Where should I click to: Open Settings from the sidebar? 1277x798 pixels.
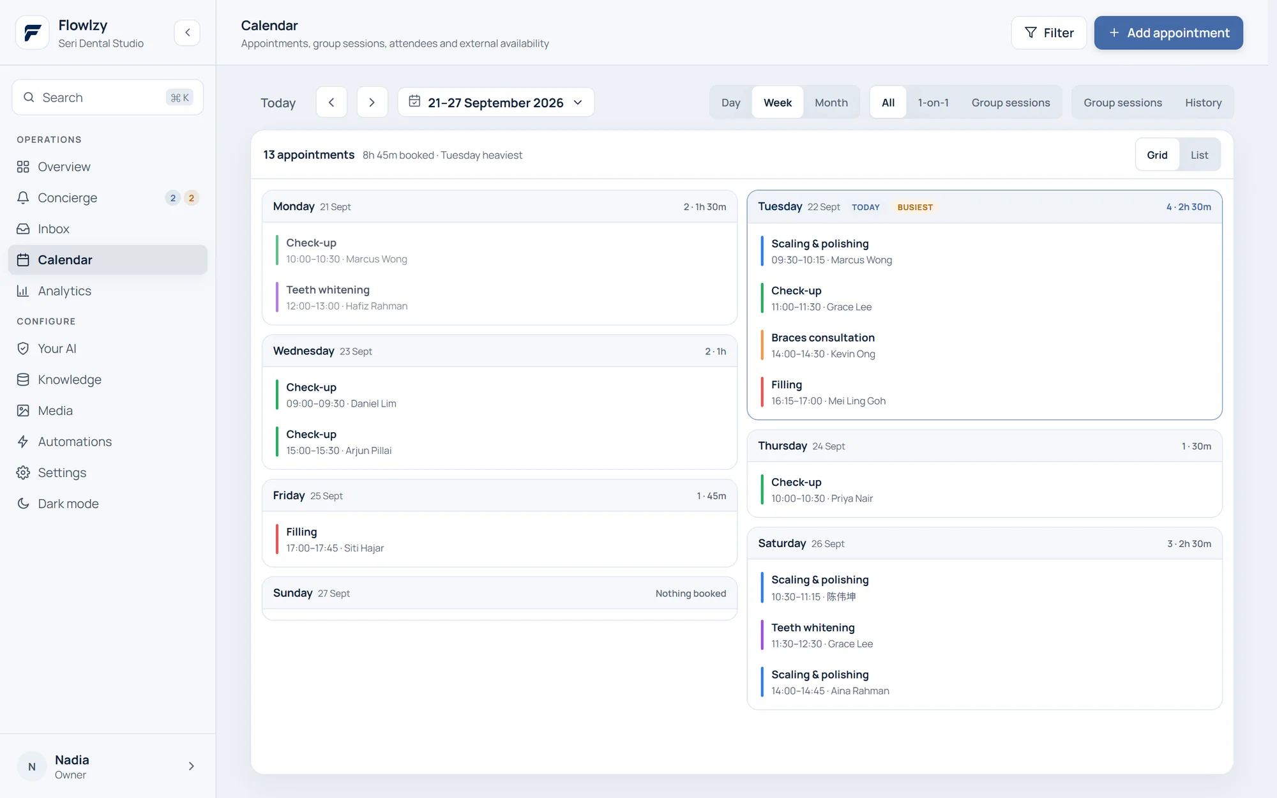pyautogui.click(x=108, y=472)
